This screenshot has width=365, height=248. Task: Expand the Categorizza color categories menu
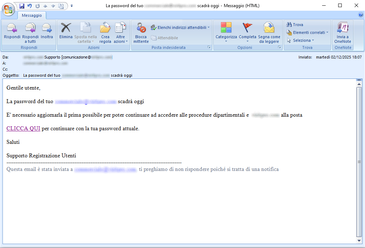pyautogui.click(x=226, y=32)
